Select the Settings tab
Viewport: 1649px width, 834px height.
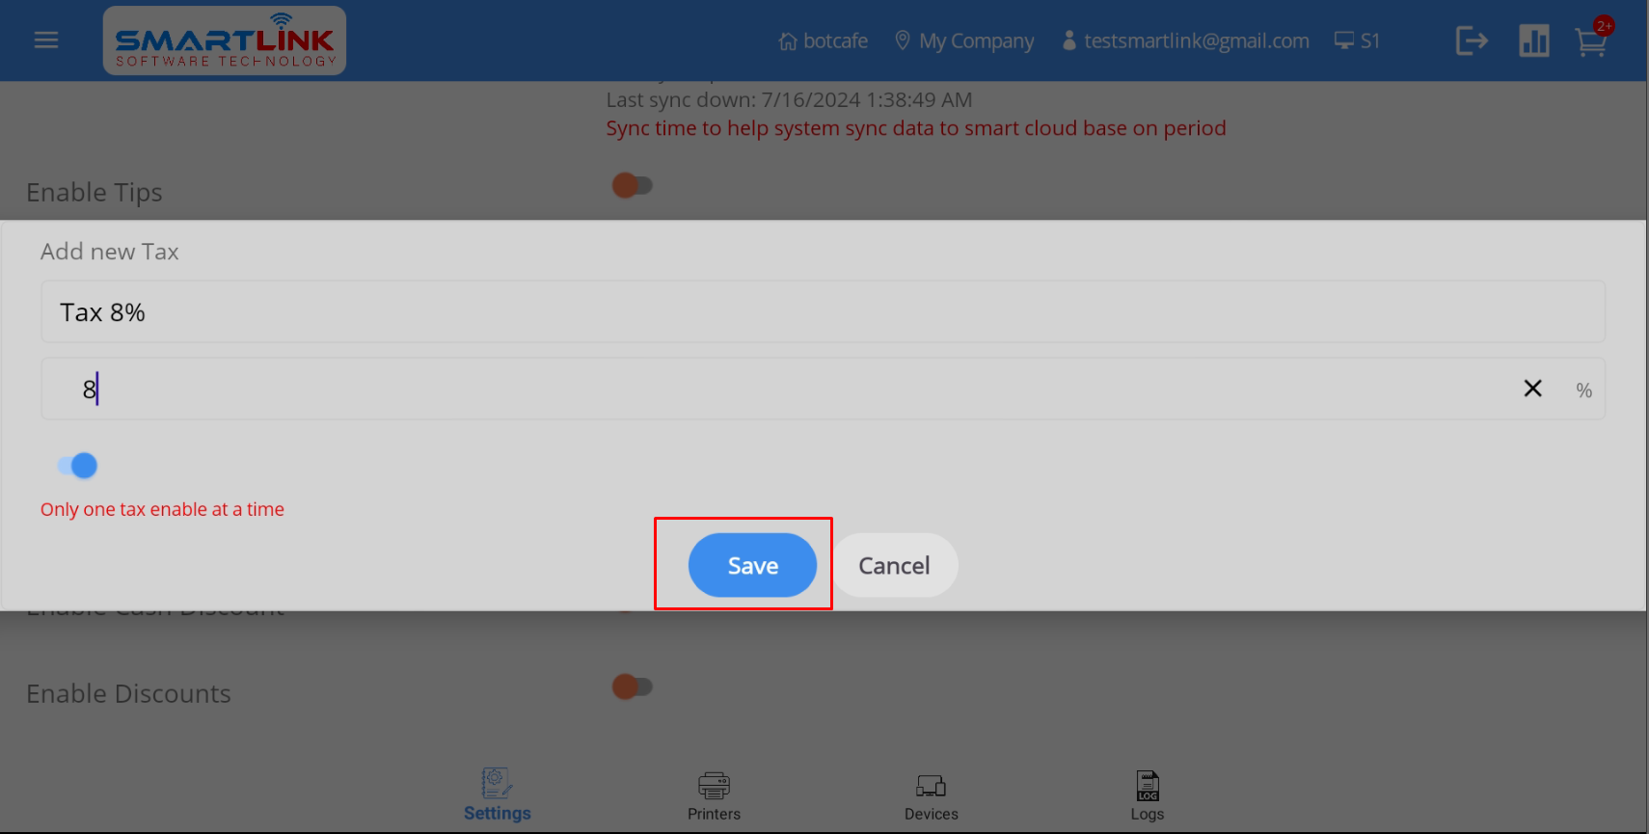pos(497,795)
